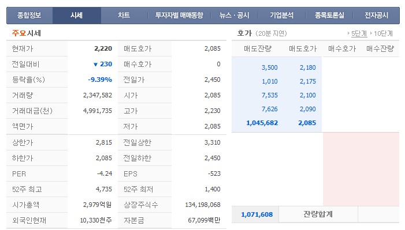Click the 잔량합계 label
Viewport: 405px width, 230px height.
point(318,214)
